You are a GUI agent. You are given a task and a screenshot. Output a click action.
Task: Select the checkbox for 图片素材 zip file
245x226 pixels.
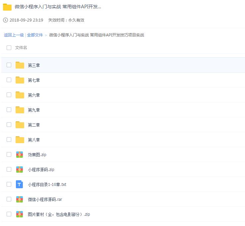(x=9, y=214)
